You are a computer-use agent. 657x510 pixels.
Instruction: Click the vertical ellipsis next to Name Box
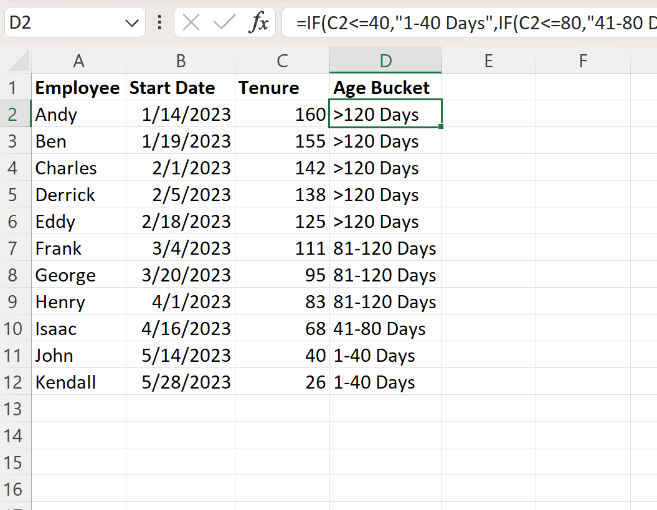(159, 21)
